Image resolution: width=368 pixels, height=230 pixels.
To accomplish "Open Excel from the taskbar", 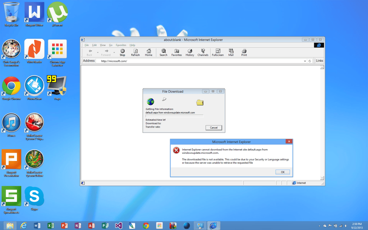I will [50, 226].
